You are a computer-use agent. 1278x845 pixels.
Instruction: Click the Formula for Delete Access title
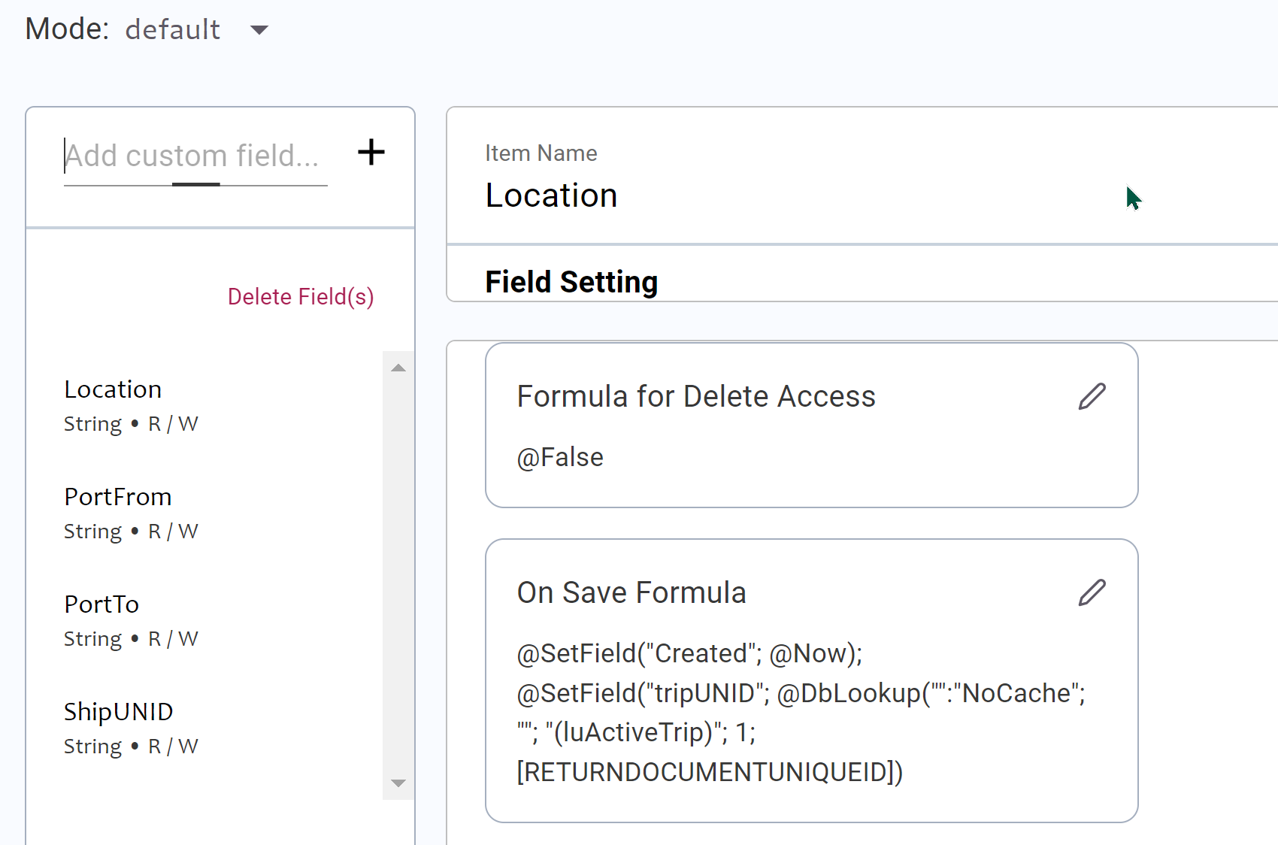[x=696, y=396]
